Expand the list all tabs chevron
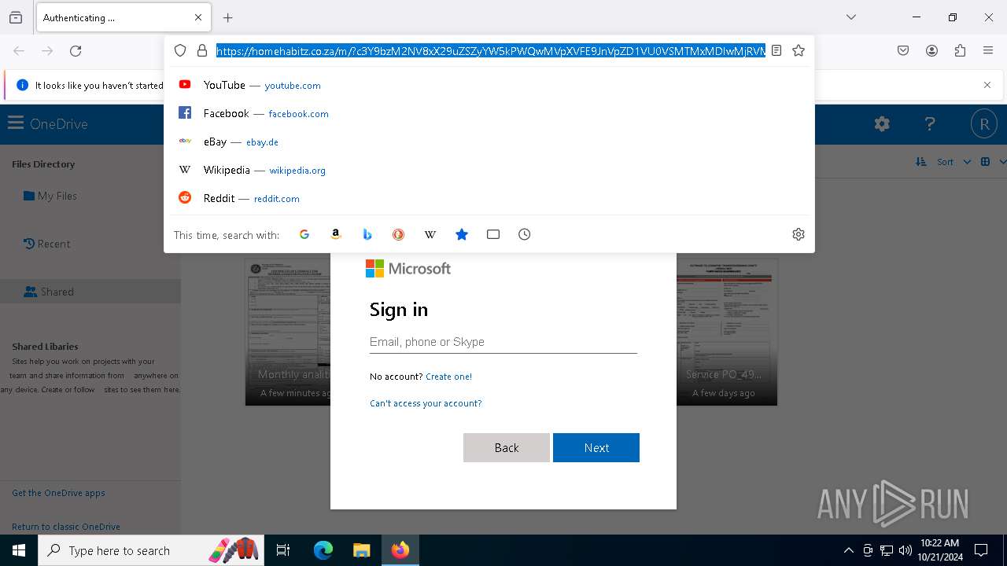This screenshot has height=566, width=1007. click(851, 17)
